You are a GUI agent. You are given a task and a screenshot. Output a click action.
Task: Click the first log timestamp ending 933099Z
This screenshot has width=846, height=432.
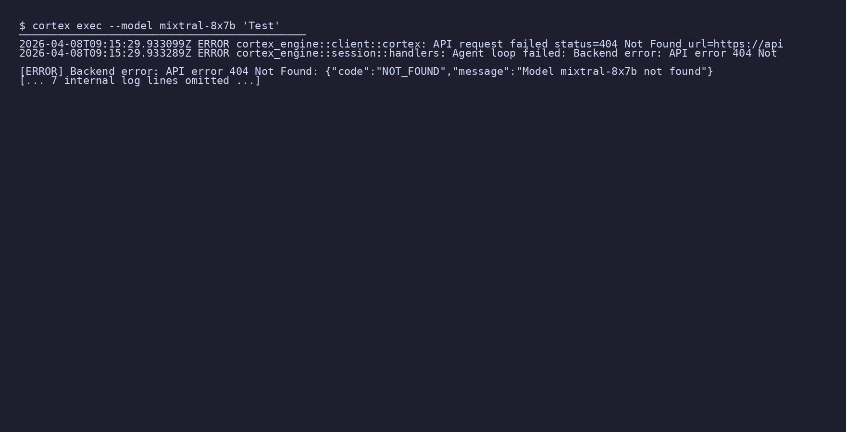[x=105, y=44]
